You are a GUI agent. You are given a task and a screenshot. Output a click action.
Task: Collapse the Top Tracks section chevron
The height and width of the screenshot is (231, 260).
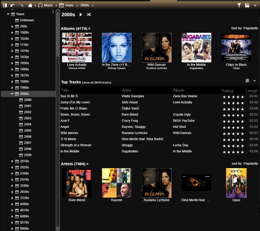tap(254, 81)
